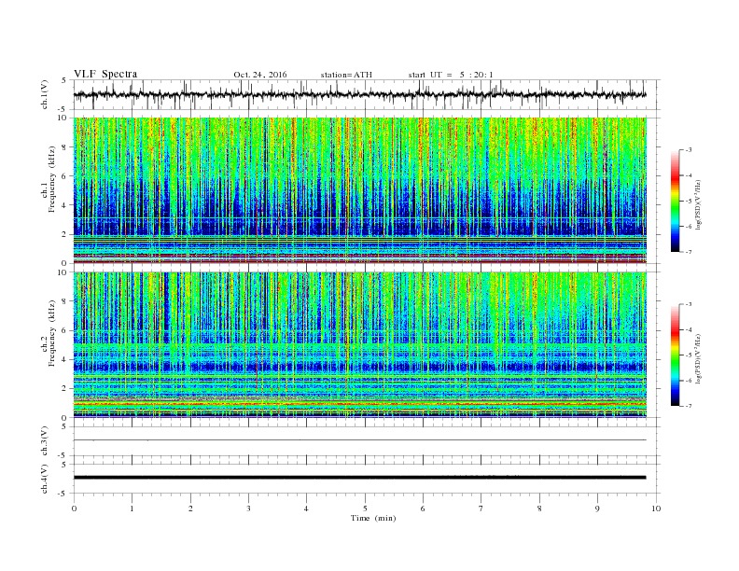739x571 pixels.
Task: Click the "6" kHz tick on ch.2 frequency axis
Action: pyautogui.click(x=65, y=330)
